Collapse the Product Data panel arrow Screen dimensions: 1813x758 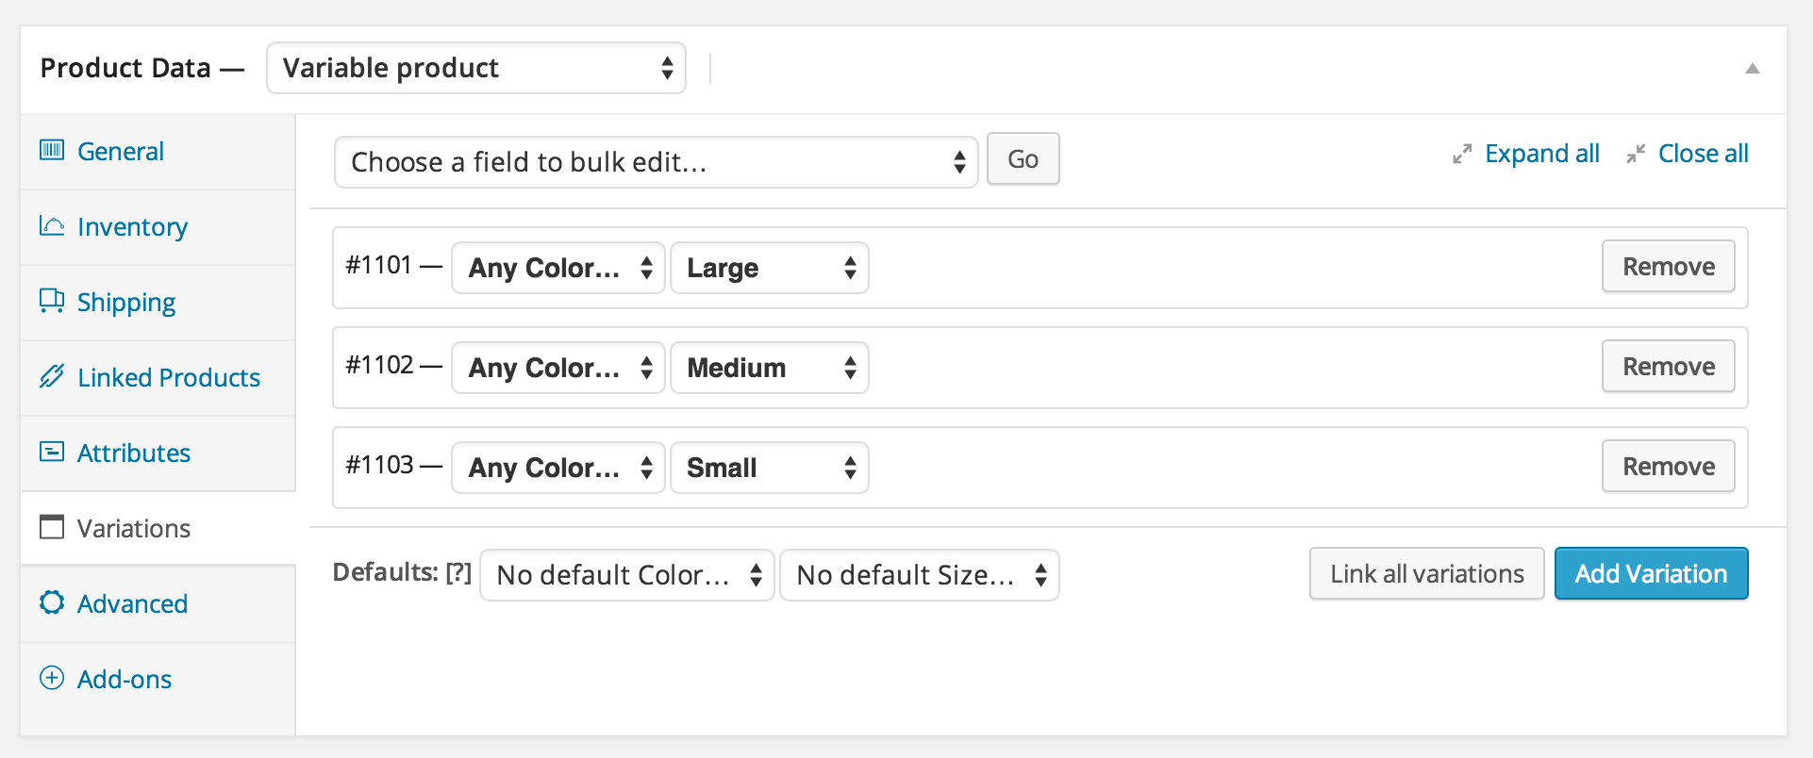click(x=1752, y=68)
